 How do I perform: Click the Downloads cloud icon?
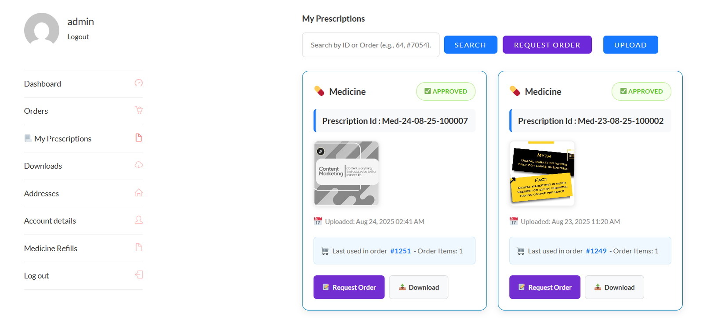coord(138,165)
